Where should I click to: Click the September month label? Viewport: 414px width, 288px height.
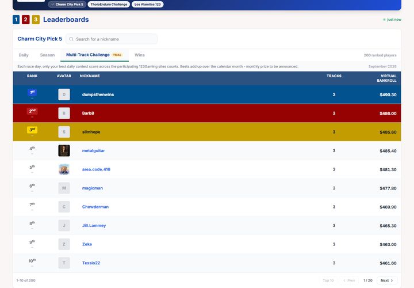[382, 67]
